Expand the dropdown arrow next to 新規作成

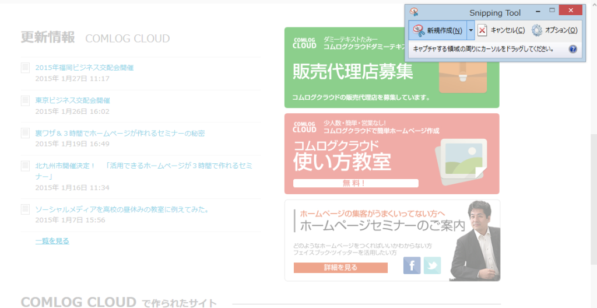pyautogui.click(x=470, y=30)
